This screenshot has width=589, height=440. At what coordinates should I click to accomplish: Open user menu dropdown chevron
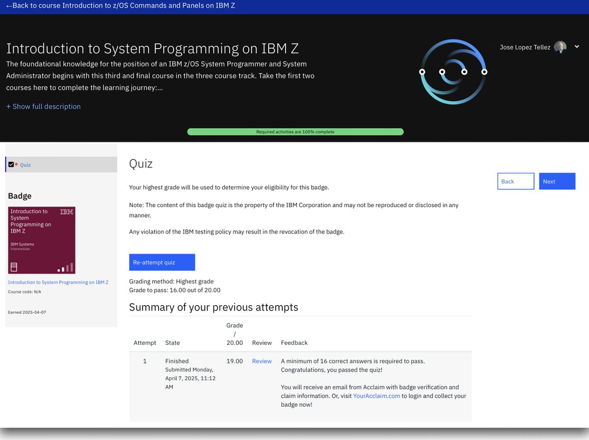[x=576, y=47]
